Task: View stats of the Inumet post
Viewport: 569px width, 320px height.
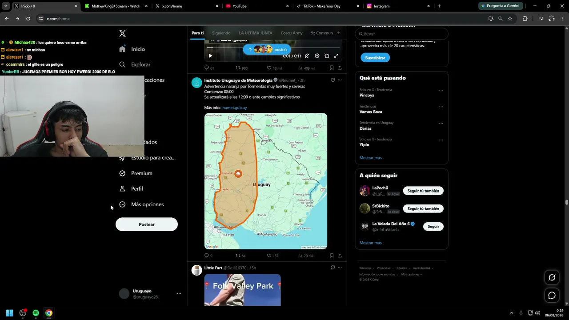Action: click(306, 256)
